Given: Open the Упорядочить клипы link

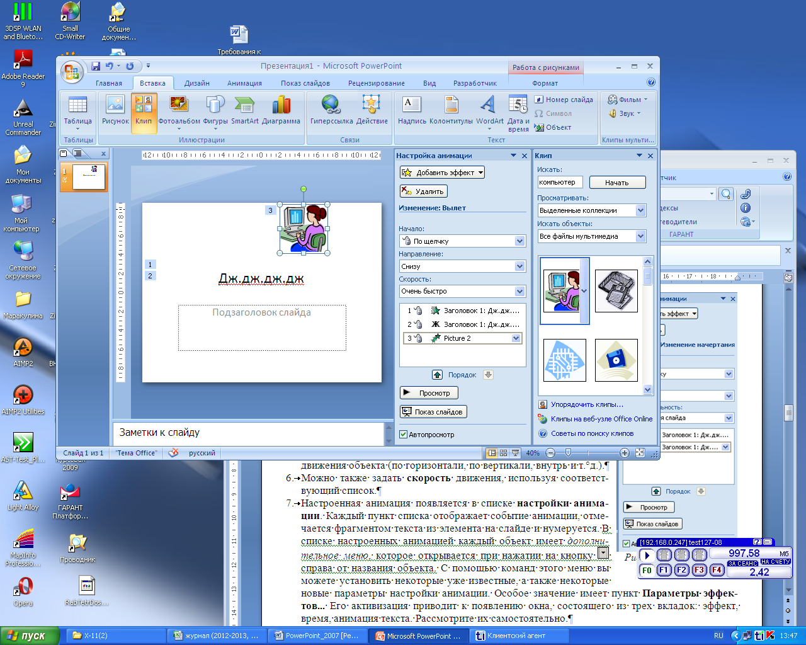Looking at the screenshot, I should (x=587, y=404).
